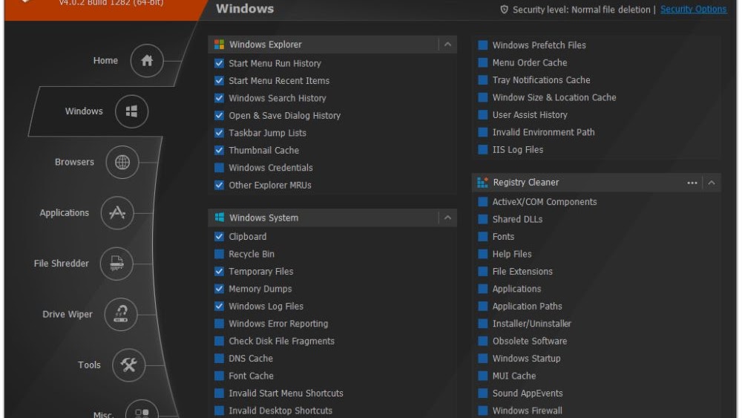Uncheck Windows Search History

click(219, 98)
